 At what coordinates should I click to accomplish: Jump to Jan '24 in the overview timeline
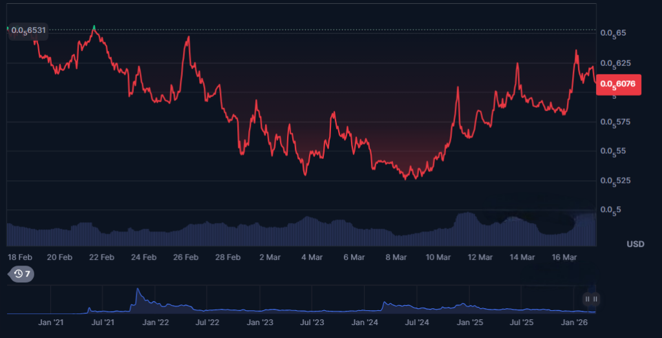click(366, 321)
